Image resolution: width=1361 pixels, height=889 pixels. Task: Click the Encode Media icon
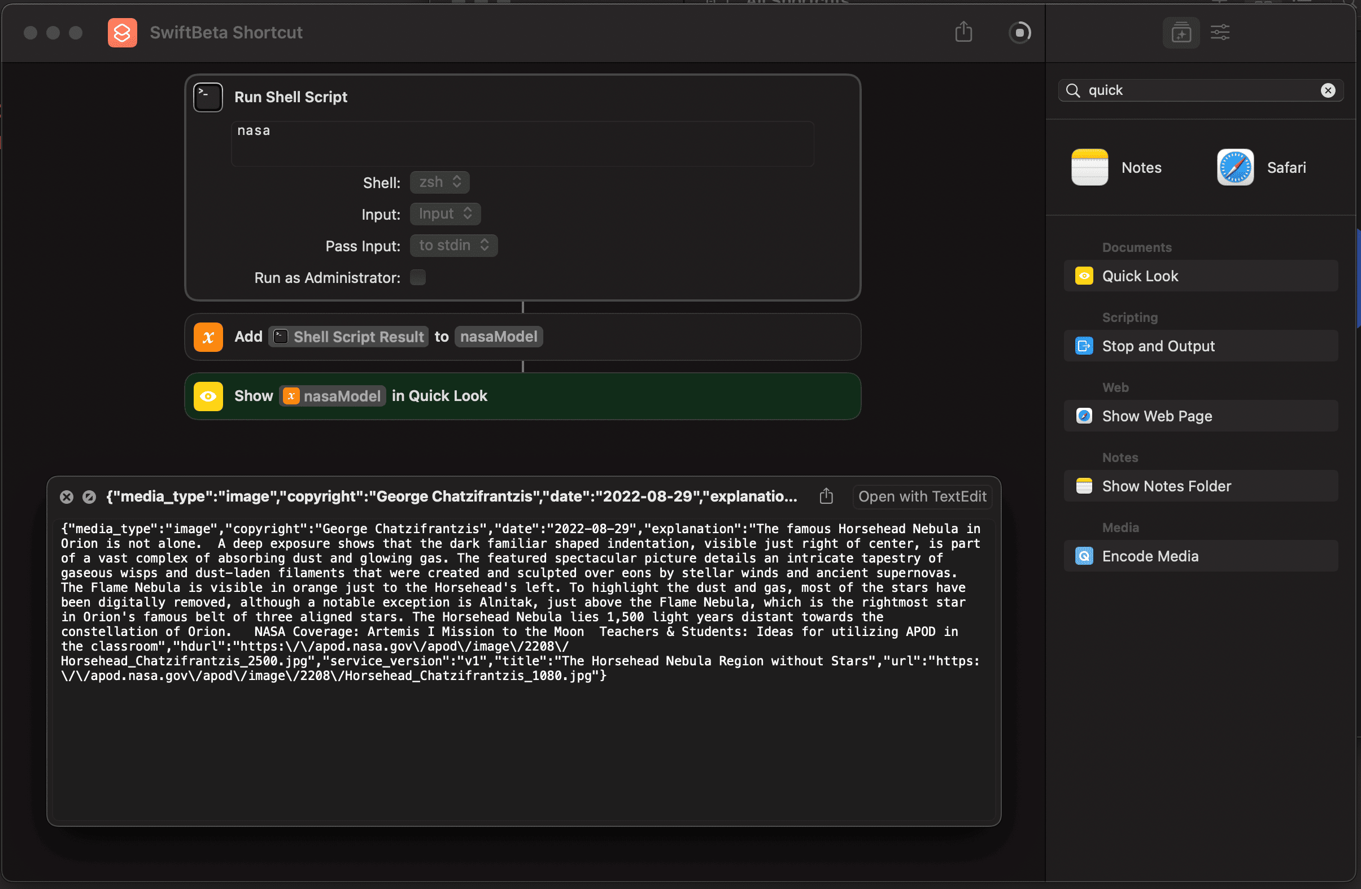coord(1084,556)
